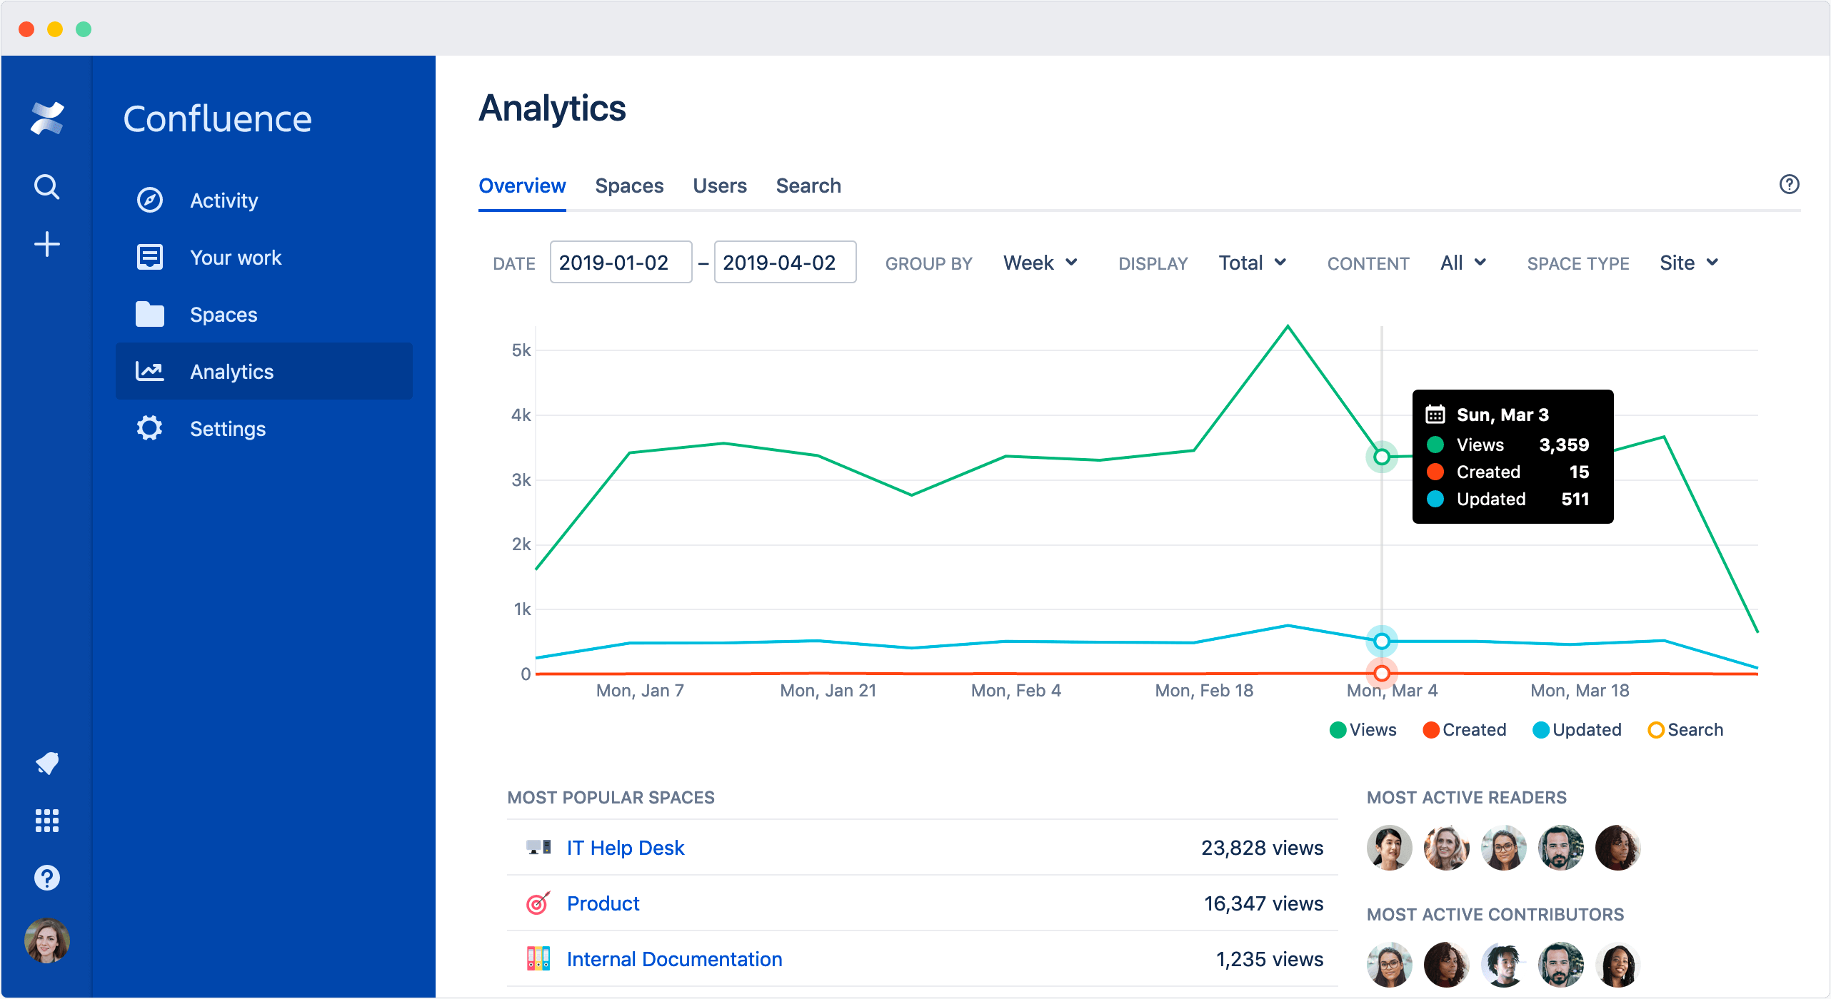The width and height of the screenshot is (1831, 999).
Task: Open the Display Total dropdown
Action: pyautogui.click(x=1251, y=263)
